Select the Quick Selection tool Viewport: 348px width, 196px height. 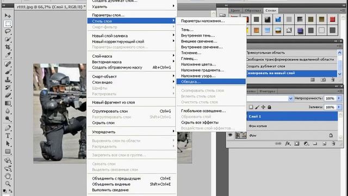coord(8,39)
